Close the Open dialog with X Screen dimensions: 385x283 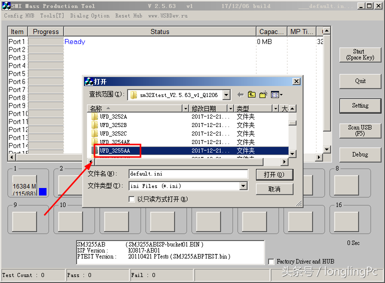[x=296, y=81]
